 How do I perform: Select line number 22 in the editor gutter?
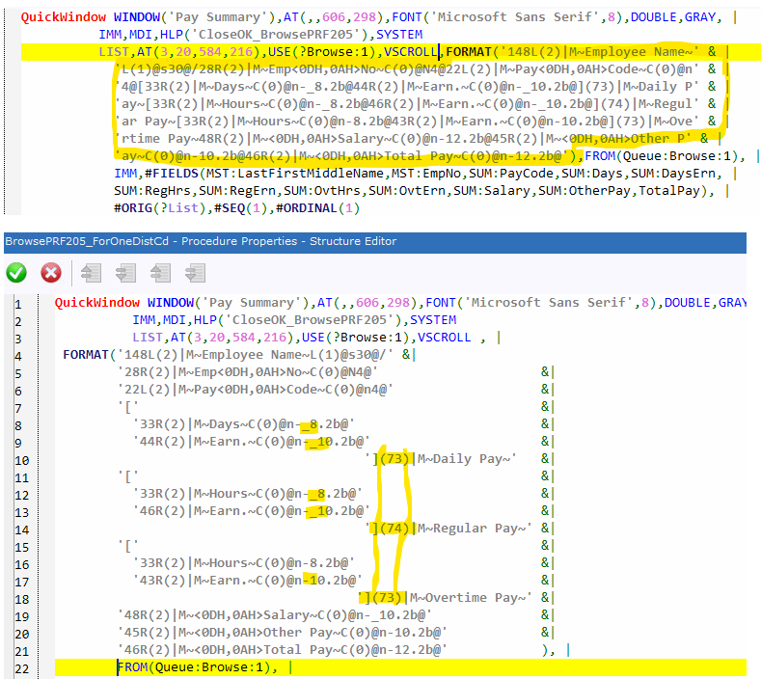click(17, 666)
